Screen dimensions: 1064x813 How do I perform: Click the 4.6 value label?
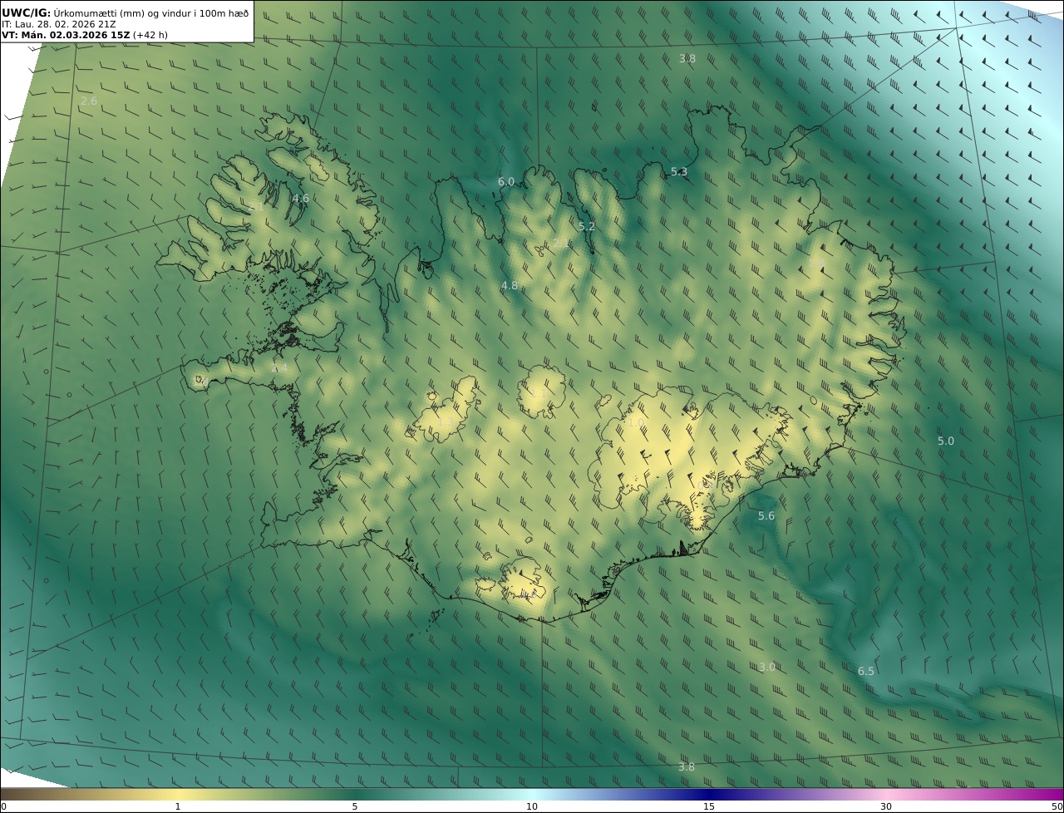point(301,198)
